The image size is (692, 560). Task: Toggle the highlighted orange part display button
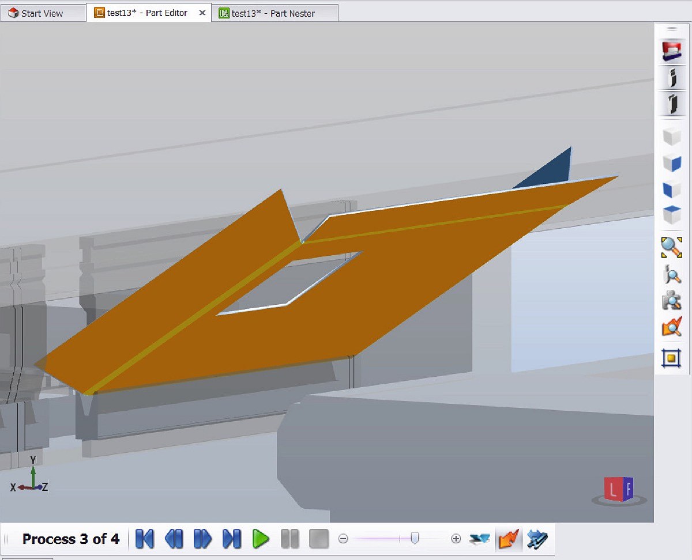(x=508, y=539)
